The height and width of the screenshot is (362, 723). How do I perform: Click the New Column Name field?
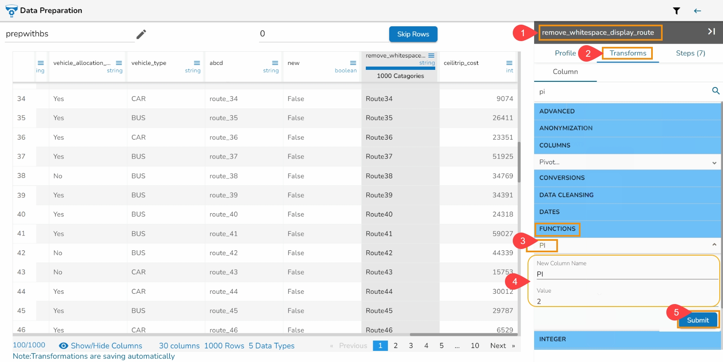[626, 274]
